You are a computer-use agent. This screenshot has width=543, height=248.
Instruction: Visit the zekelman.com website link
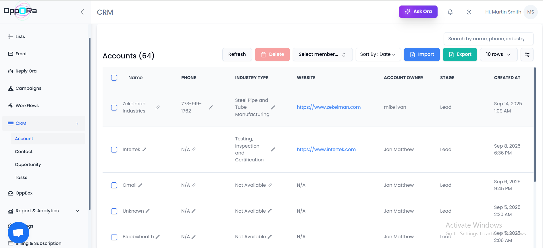[x=328, y=107]
